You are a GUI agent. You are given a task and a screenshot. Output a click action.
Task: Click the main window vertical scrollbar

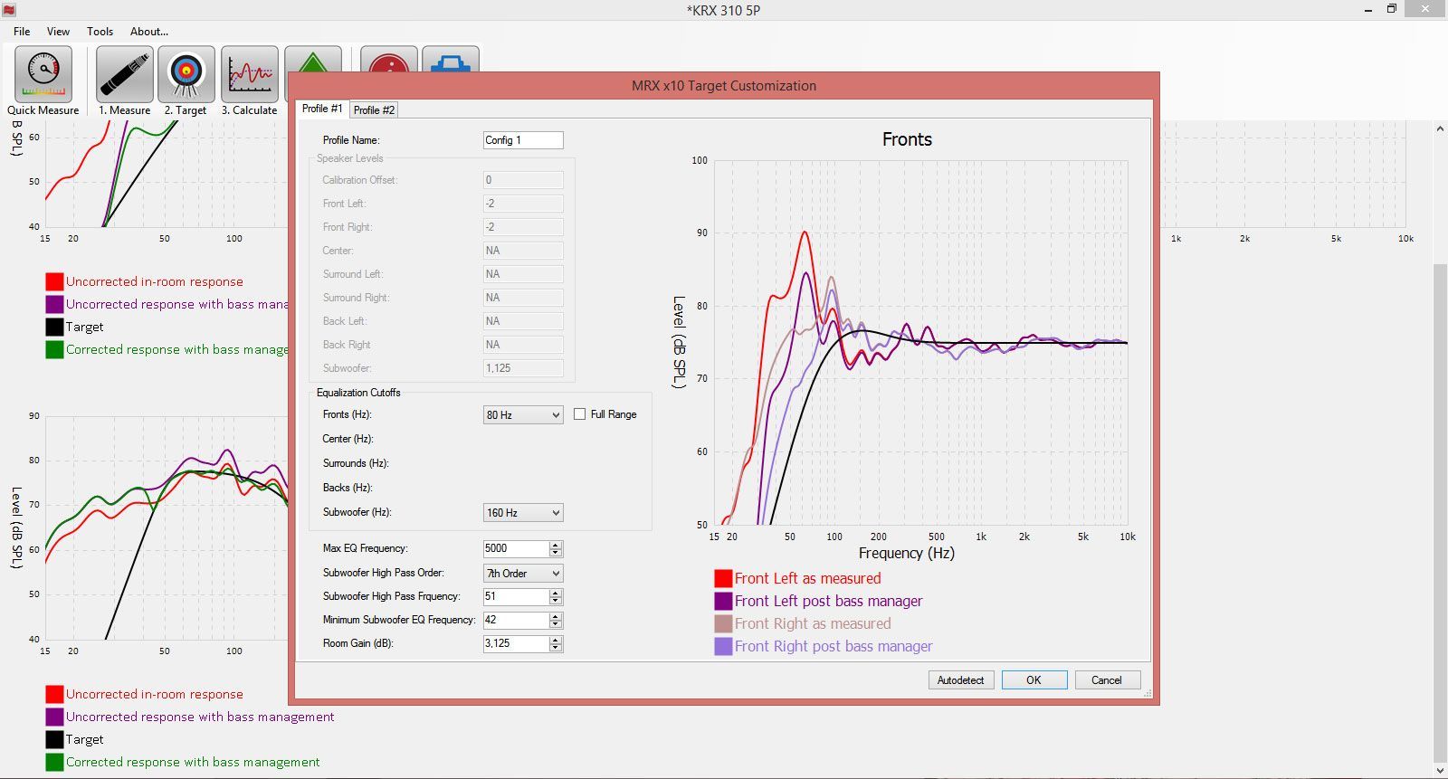click(x=1440, y=514)
